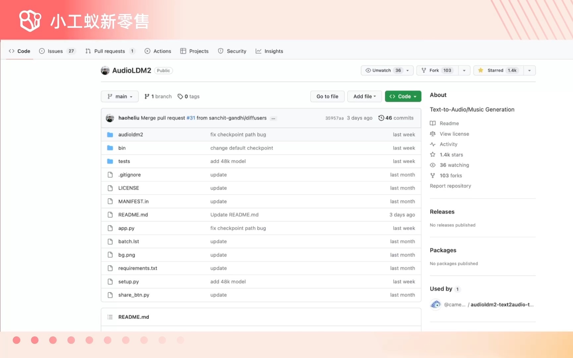Open the Insights tab

269,51
